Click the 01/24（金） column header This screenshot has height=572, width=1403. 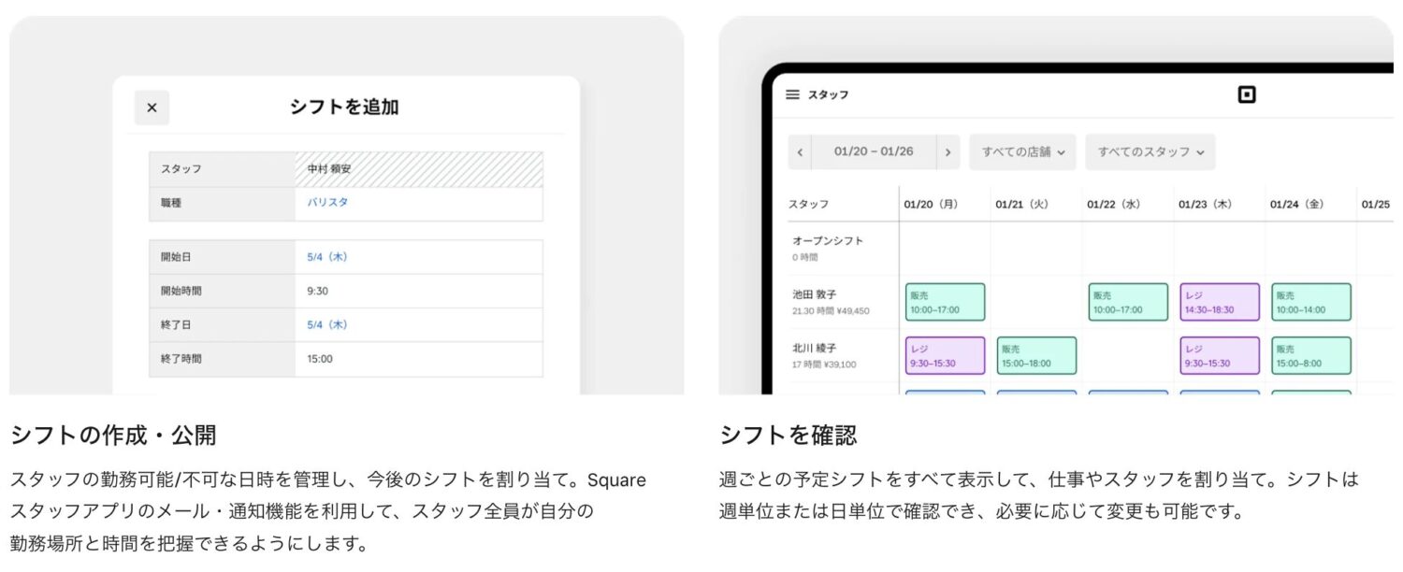click(x=1297, y=204)
